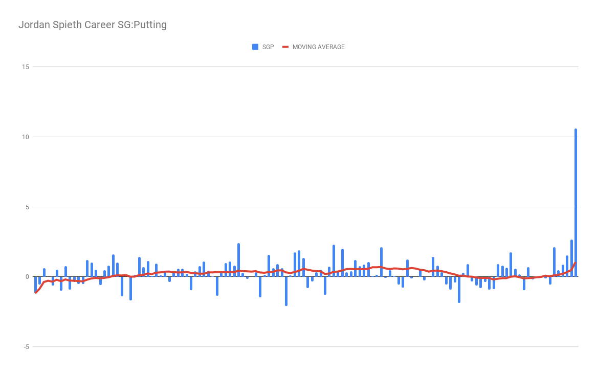This screenshot has width=597, height=369.
Task: Click the y-axis label -5
Action: (26, 347)
